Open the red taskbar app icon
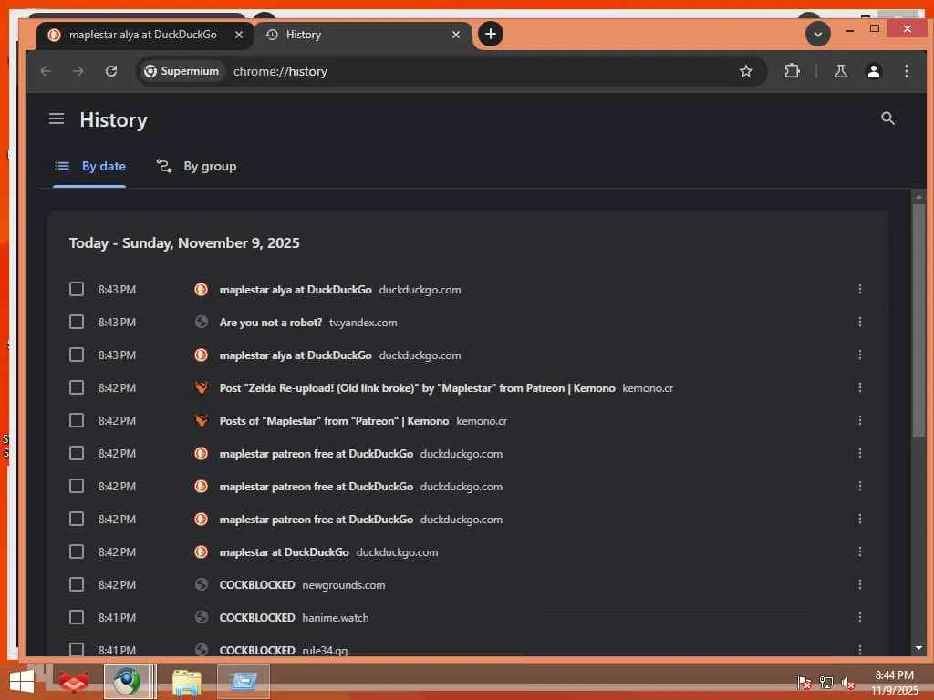Viewport: 934px width, 700px height. (x=73, y=682)
